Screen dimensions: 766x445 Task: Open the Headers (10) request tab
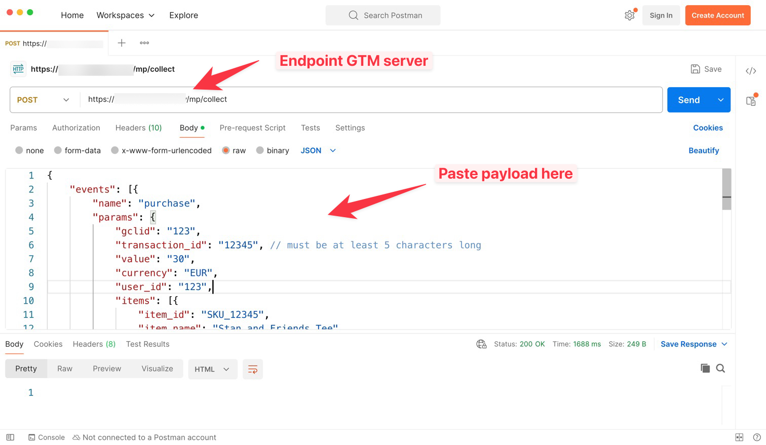click(138, 128)
